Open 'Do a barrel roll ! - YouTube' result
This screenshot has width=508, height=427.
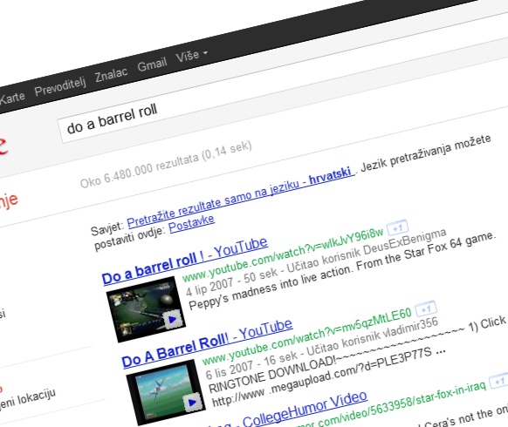(x=185, y=261)
